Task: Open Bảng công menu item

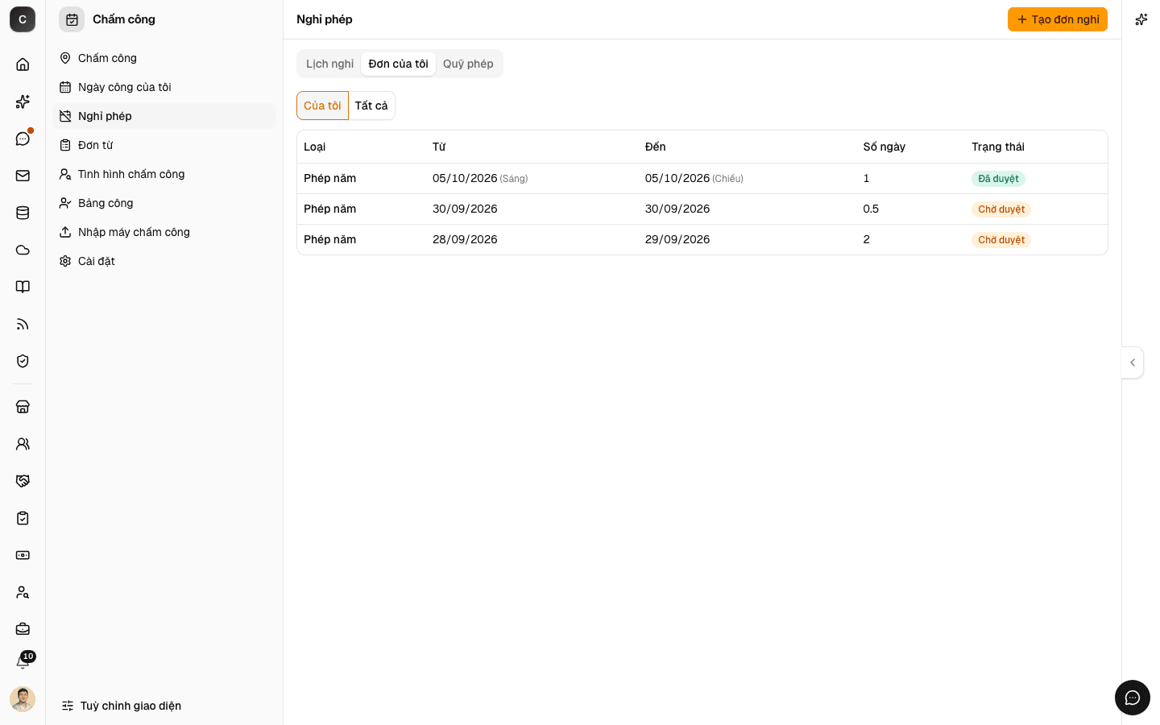Action: click(164, 203)
